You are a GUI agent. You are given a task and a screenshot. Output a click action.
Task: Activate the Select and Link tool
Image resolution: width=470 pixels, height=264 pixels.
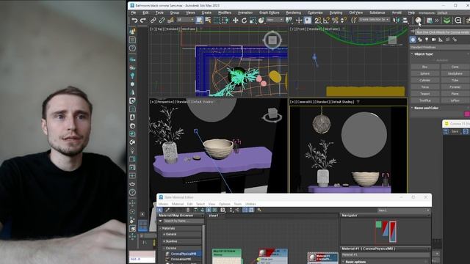click(153, 21)
